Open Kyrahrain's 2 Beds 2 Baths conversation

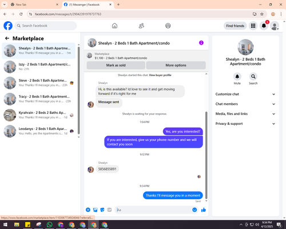coord(38,115)
